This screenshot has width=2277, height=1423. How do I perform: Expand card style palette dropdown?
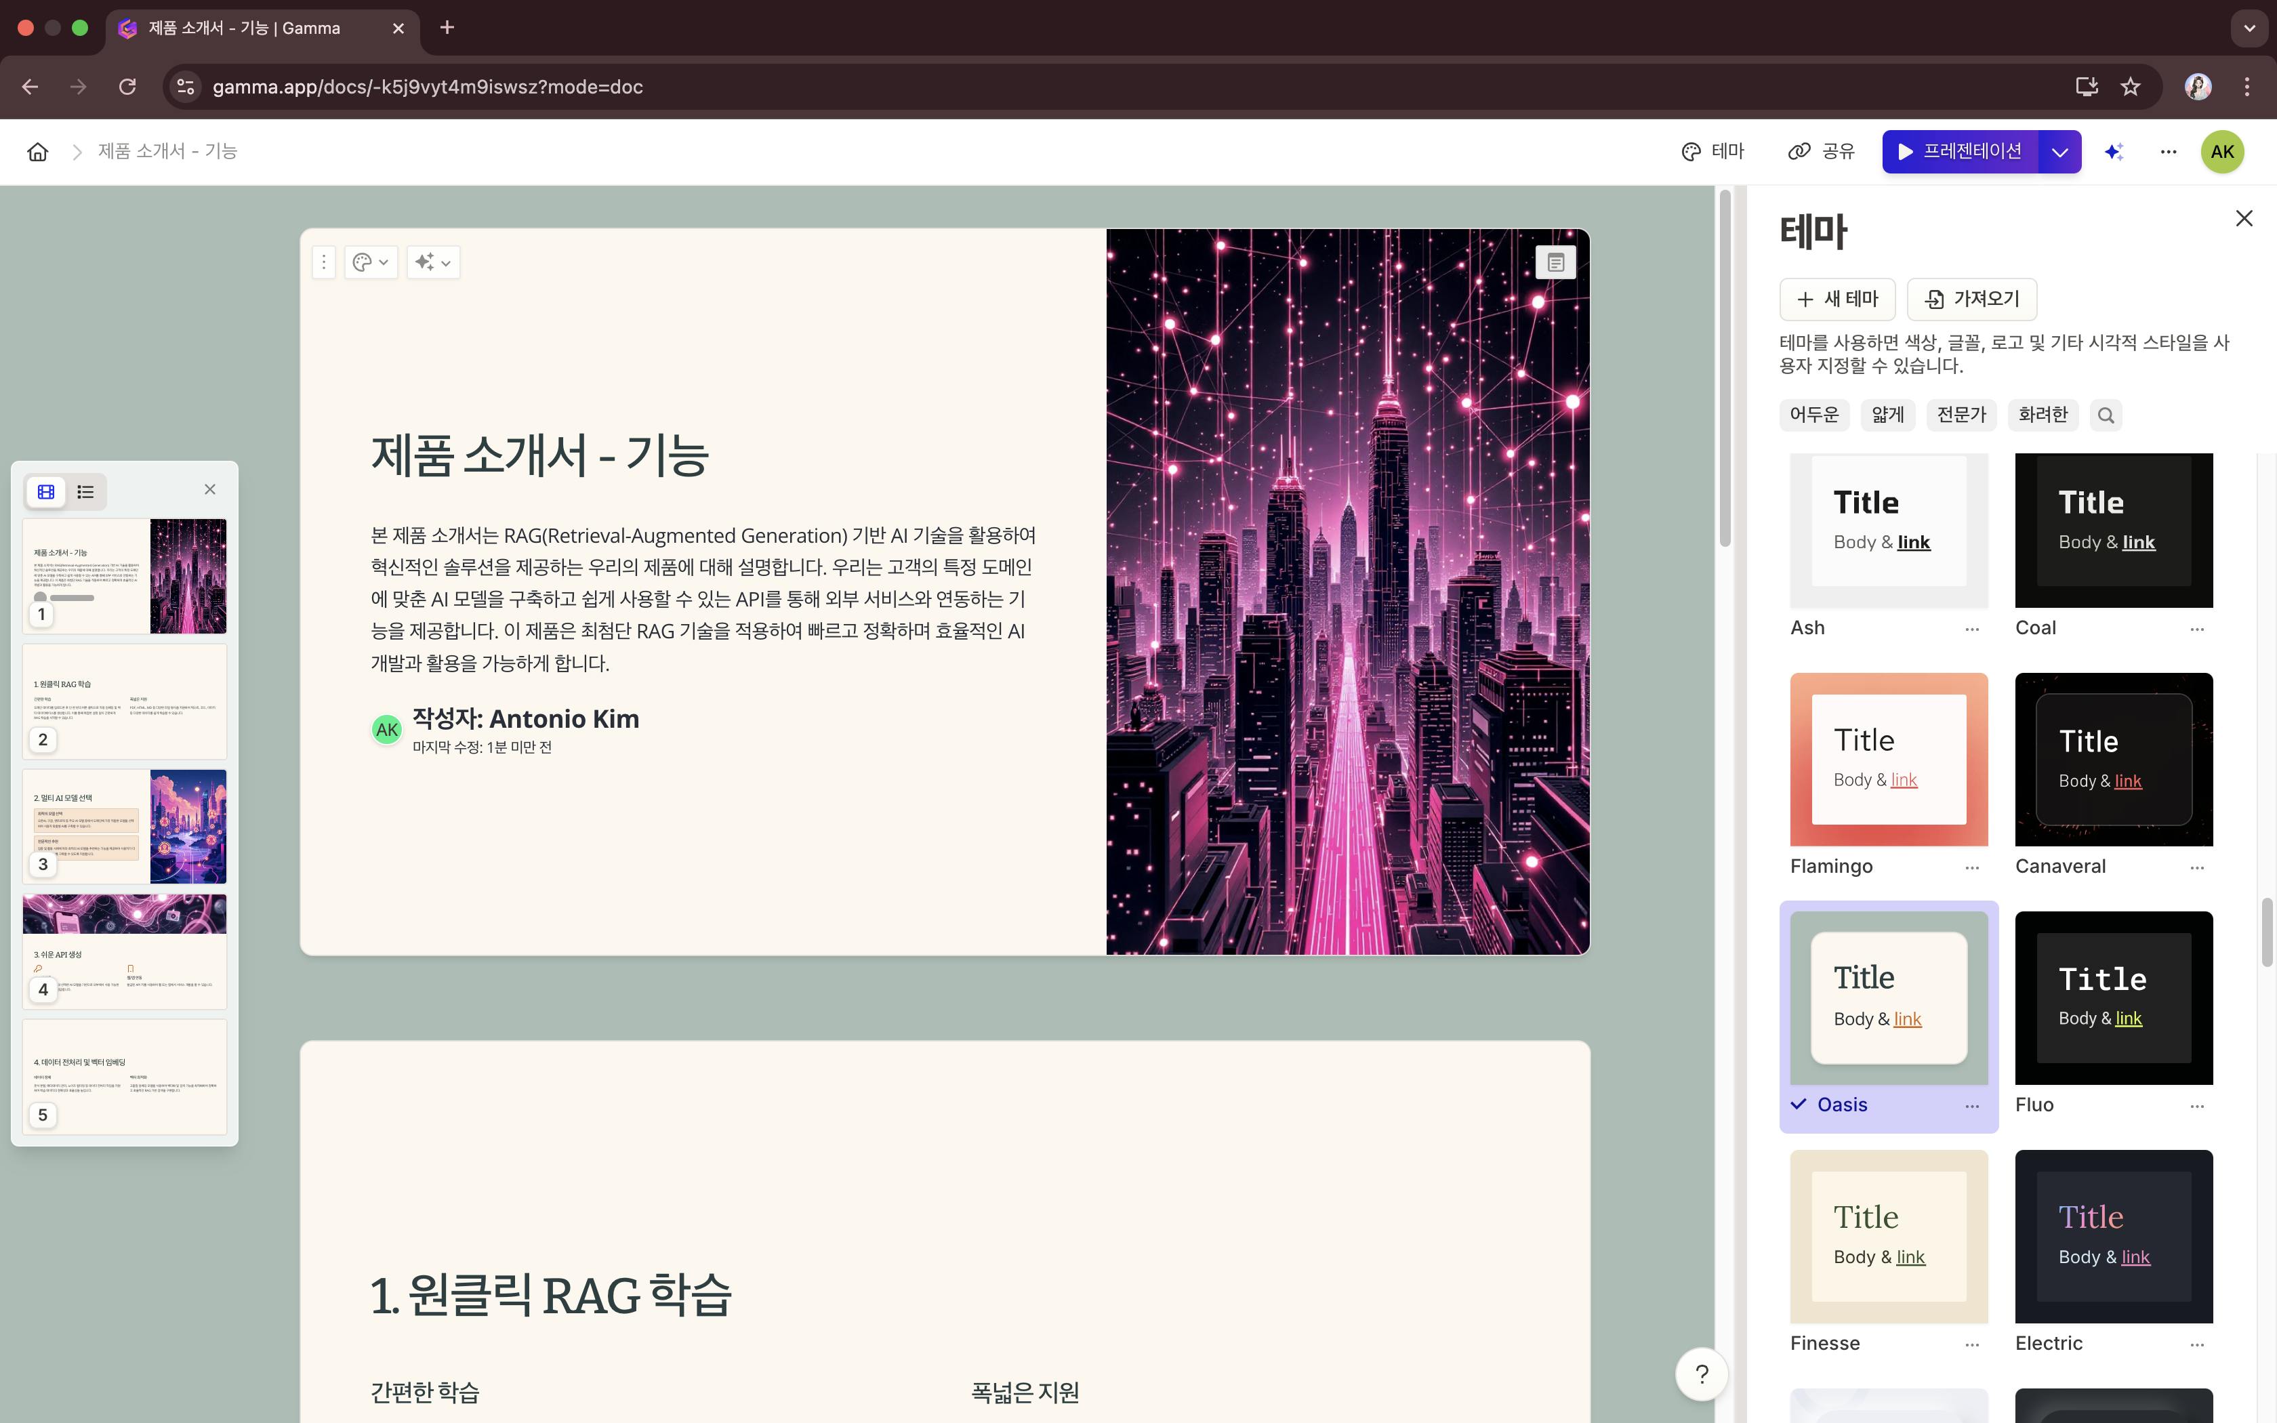(x=371, y=263)
